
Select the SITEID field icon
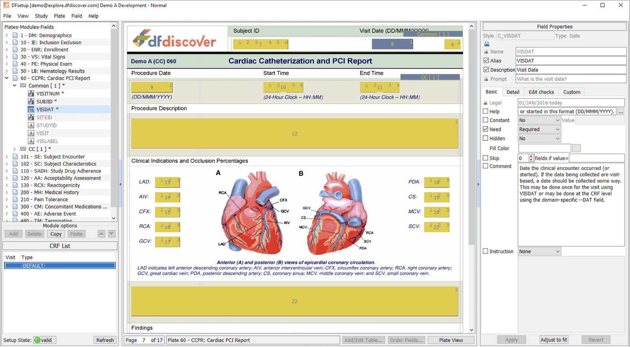pos(31,117)
